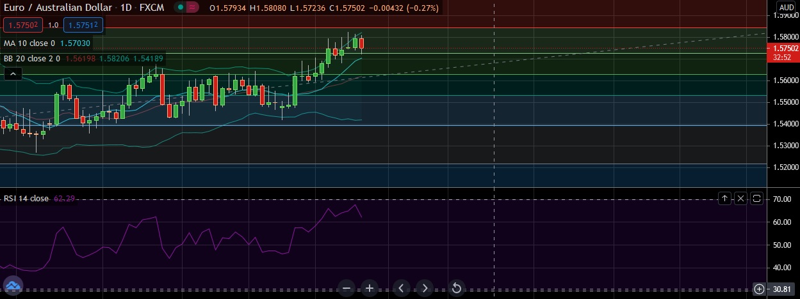Click the 30.81 RSI crosshair value label

[x=782, y=289]
